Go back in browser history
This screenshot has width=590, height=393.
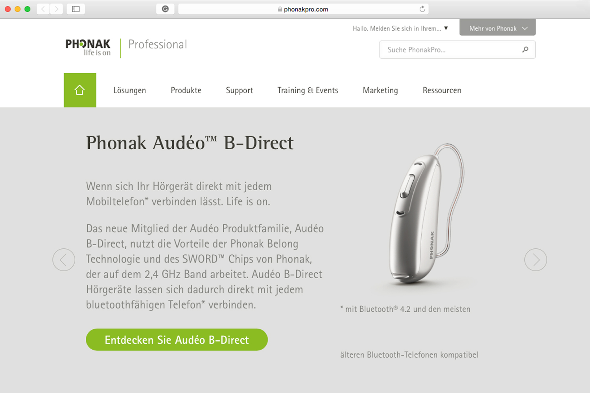pyautogui.click(x=43, y=9)
